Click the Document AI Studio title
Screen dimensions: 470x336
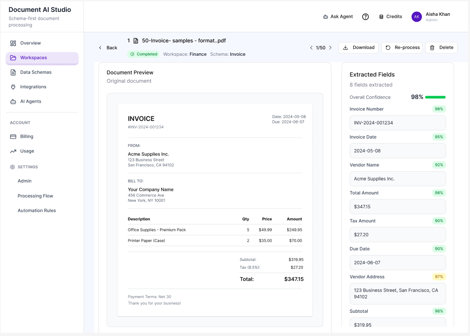tap(40, 9)
